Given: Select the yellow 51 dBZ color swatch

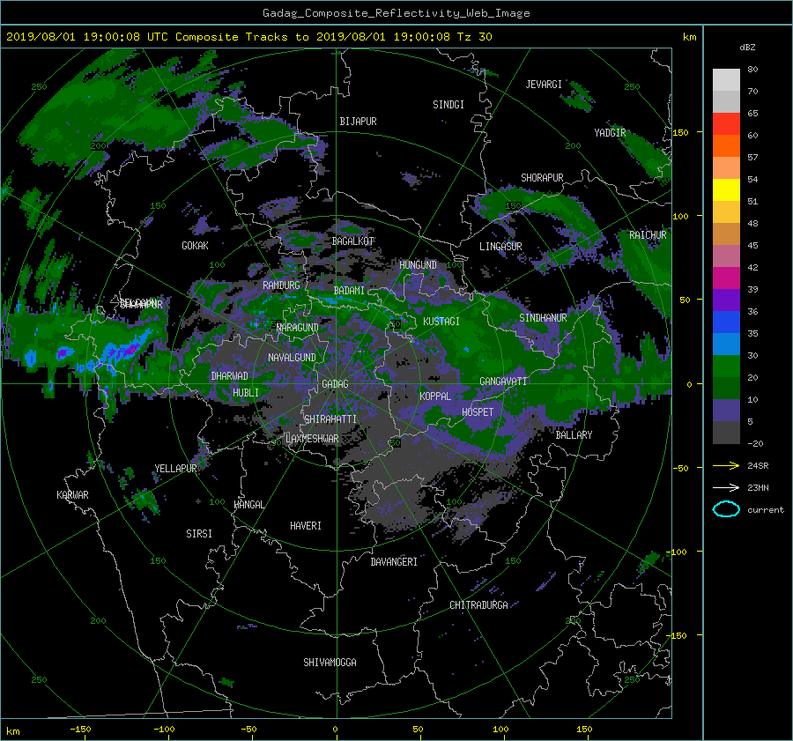Looking at the screenshot, I should tap(726, 190).
